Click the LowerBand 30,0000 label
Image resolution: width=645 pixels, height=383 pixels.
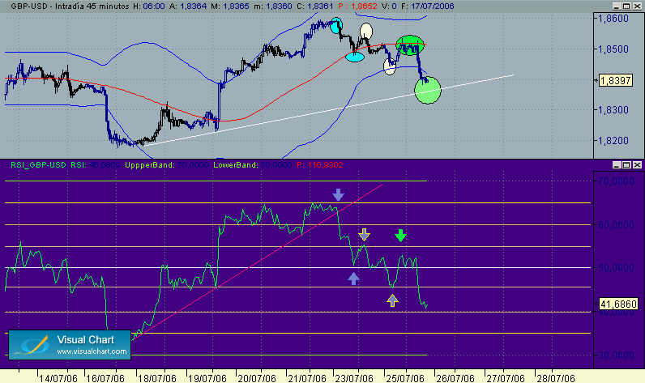[253, 165]
